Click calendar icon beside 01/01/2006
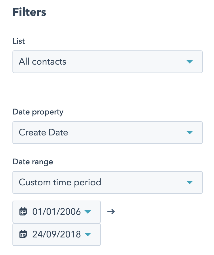 click(x=23, y=211)
